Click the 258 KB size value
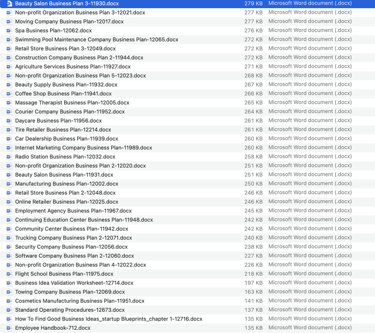This screenshot has height=333, width=375. click(x=253, y=157)
